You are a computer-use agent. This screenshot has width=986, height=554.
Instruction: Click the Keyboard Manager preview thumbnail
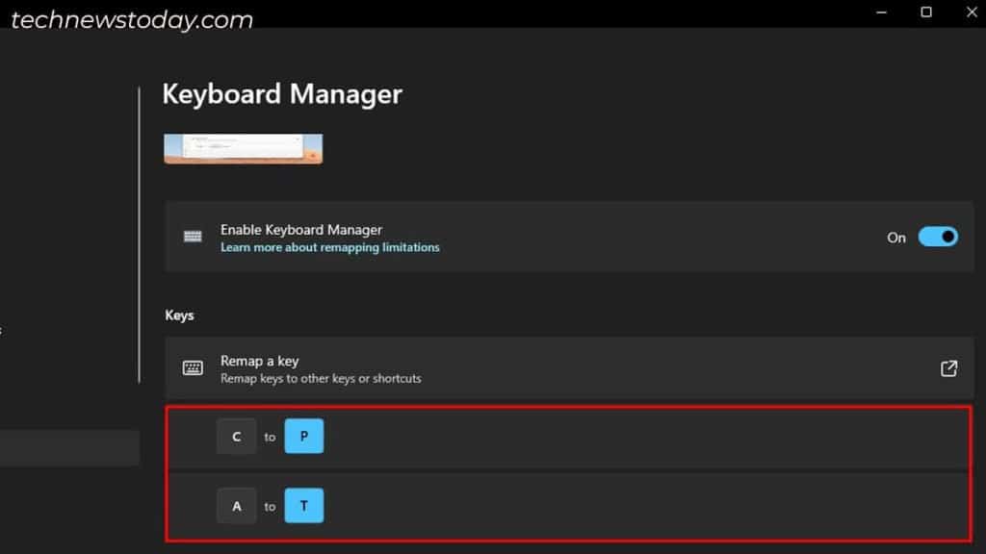coord(243,149)
